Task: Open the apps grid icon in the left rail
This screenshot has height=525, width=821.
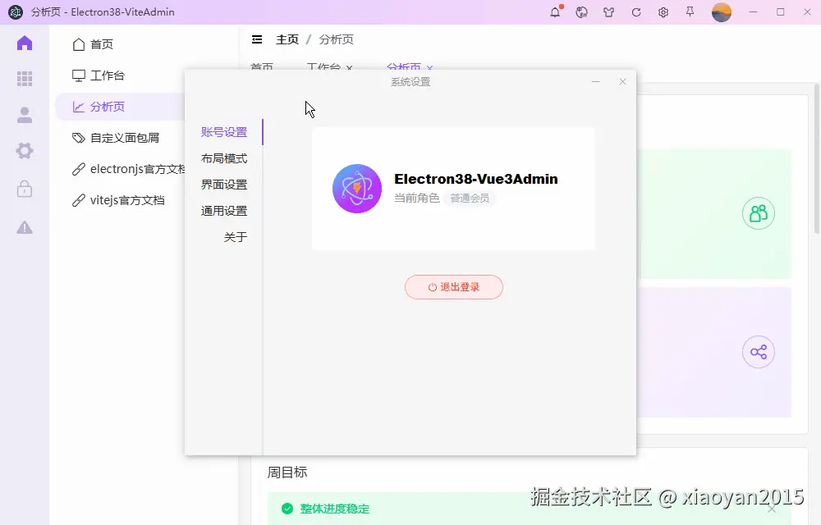Action: (x=25, y=77)
